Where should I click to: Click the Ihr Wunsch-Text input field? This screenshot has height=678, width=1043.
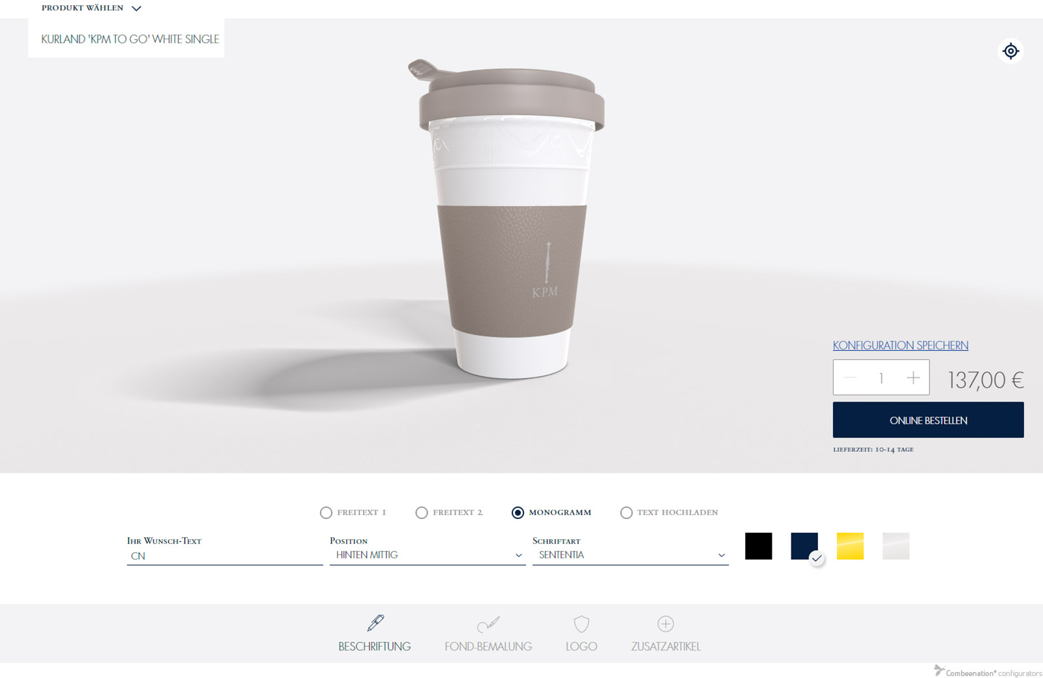224,556
